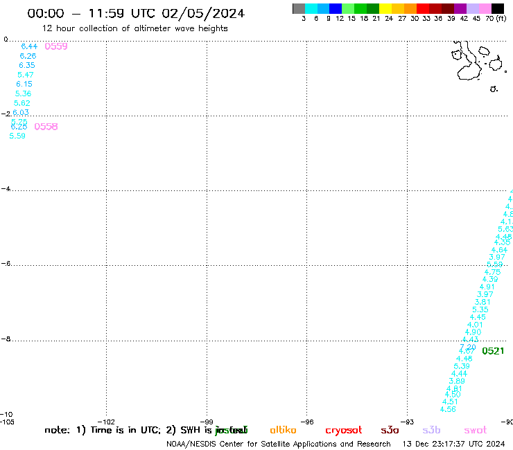
Task: Click the wave height value 7.20
Action: (x=468, y=347)
